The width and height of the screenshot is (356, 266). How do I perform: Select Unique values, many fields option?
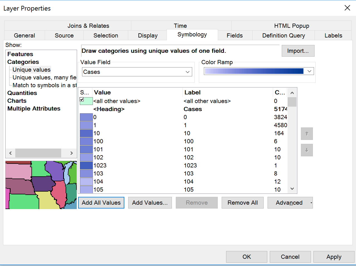click(44, 77)
